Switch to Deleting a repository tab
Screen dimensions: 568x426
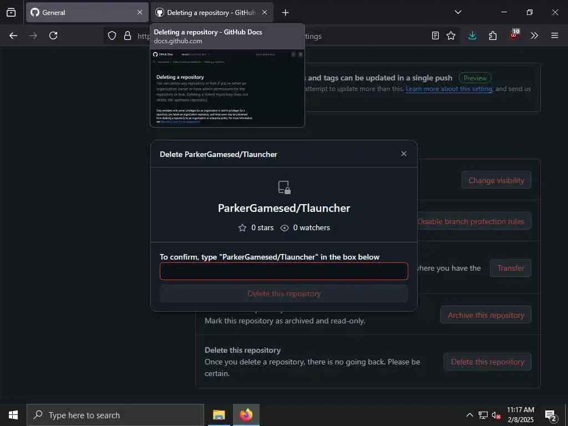(x=212, y=12)
